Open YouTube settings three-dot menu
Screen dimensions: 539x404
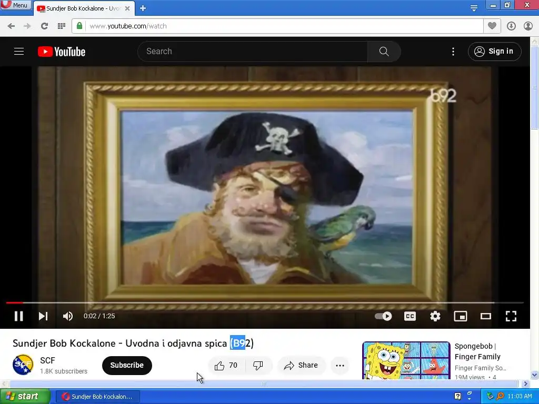pos(453,52)
